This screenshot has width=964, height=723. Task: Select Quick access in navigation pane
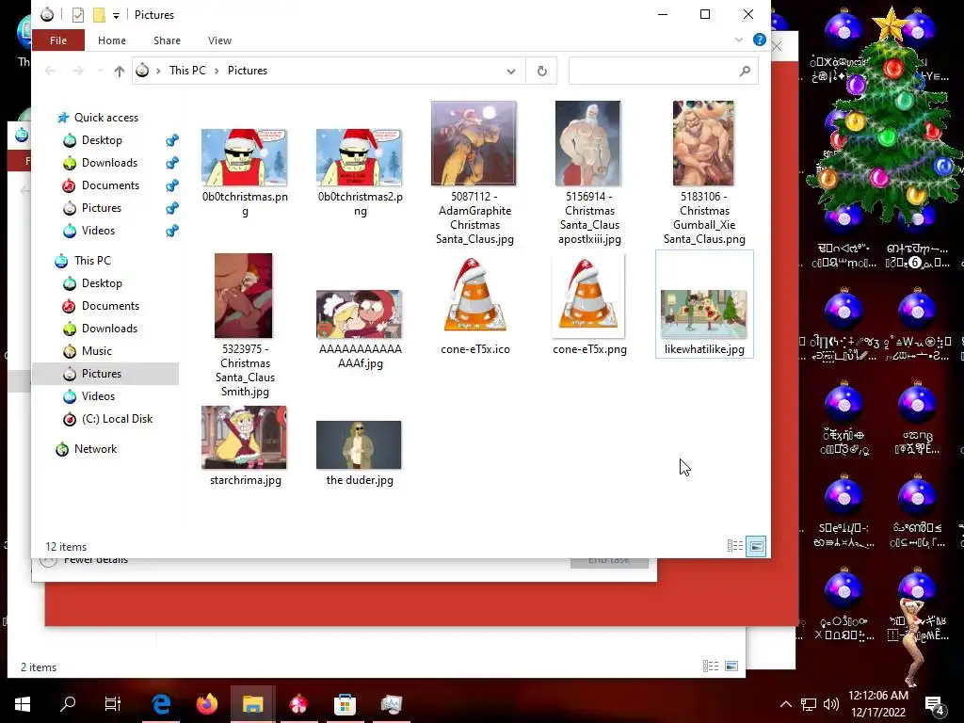pos(105,118)
